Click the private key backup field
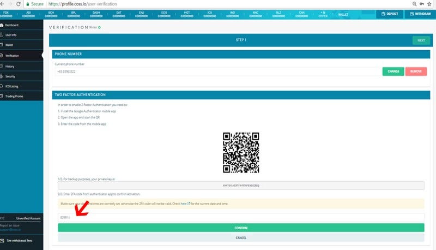436x250 pixels. click(241, 186)
